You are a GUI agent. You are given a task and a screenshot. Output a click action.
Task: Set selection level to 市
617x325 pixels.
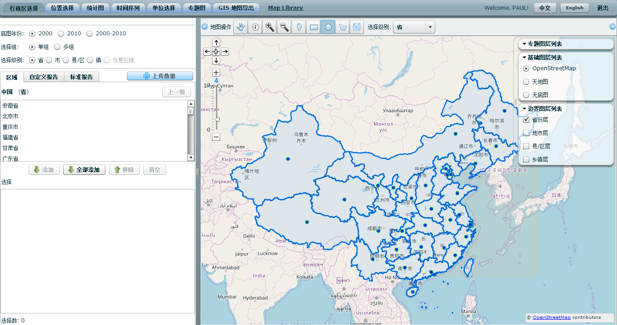49,60
